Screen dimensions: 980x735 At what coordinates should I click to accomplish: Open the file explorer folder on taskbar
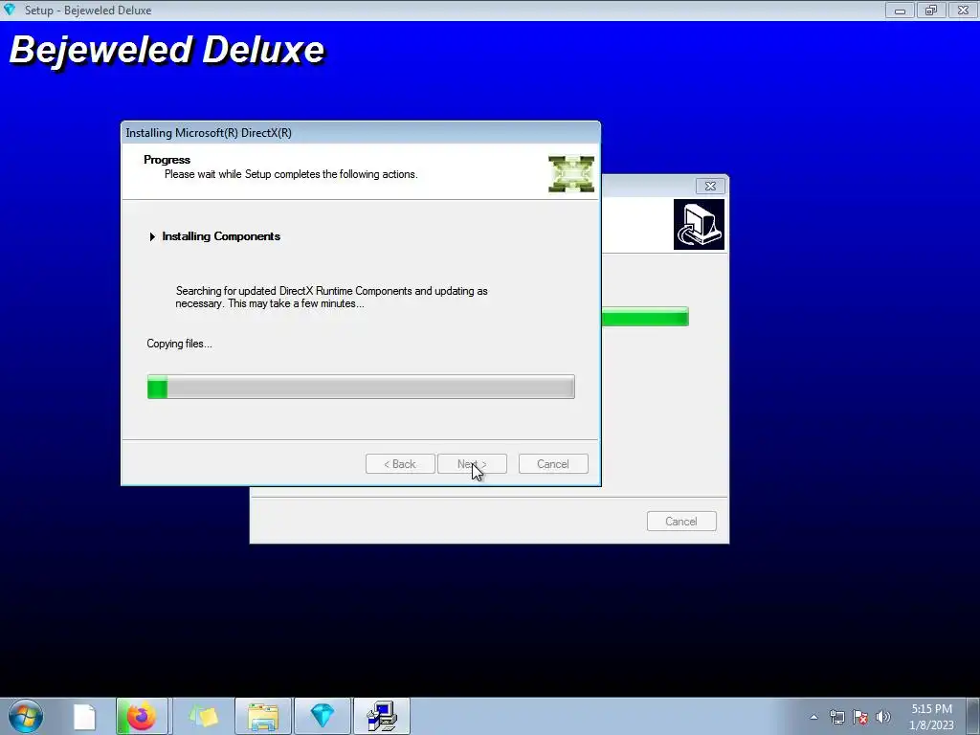point(263,716)
